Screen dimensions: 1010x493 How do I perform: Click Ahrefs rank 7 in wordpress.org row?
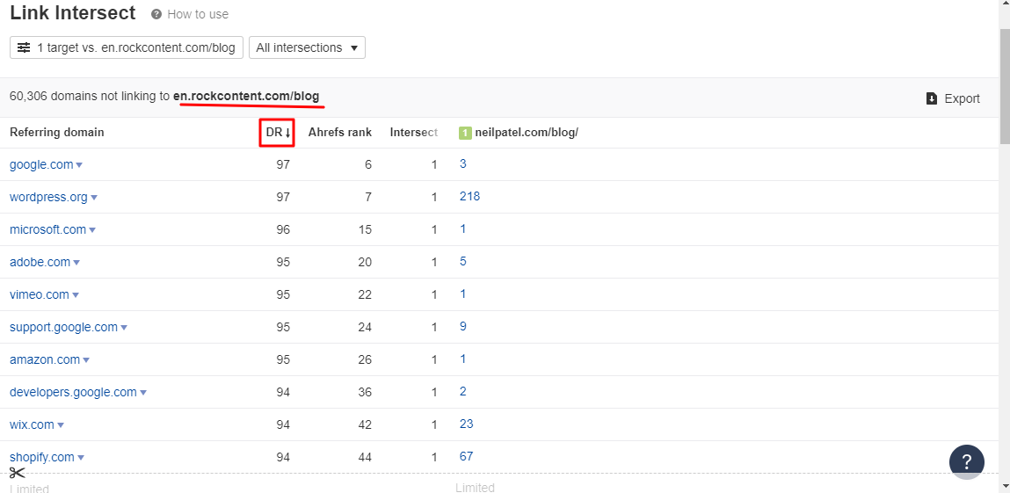368,198
